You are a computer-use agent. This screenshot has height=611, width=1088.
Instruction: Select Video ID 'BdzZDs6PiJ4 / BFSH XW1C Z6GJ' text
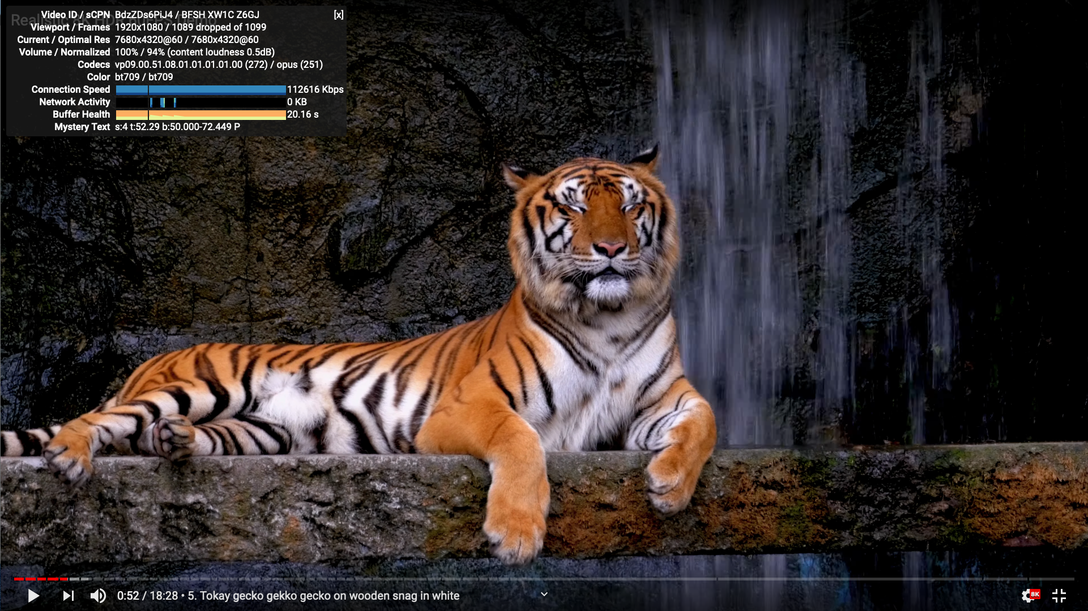187,15
